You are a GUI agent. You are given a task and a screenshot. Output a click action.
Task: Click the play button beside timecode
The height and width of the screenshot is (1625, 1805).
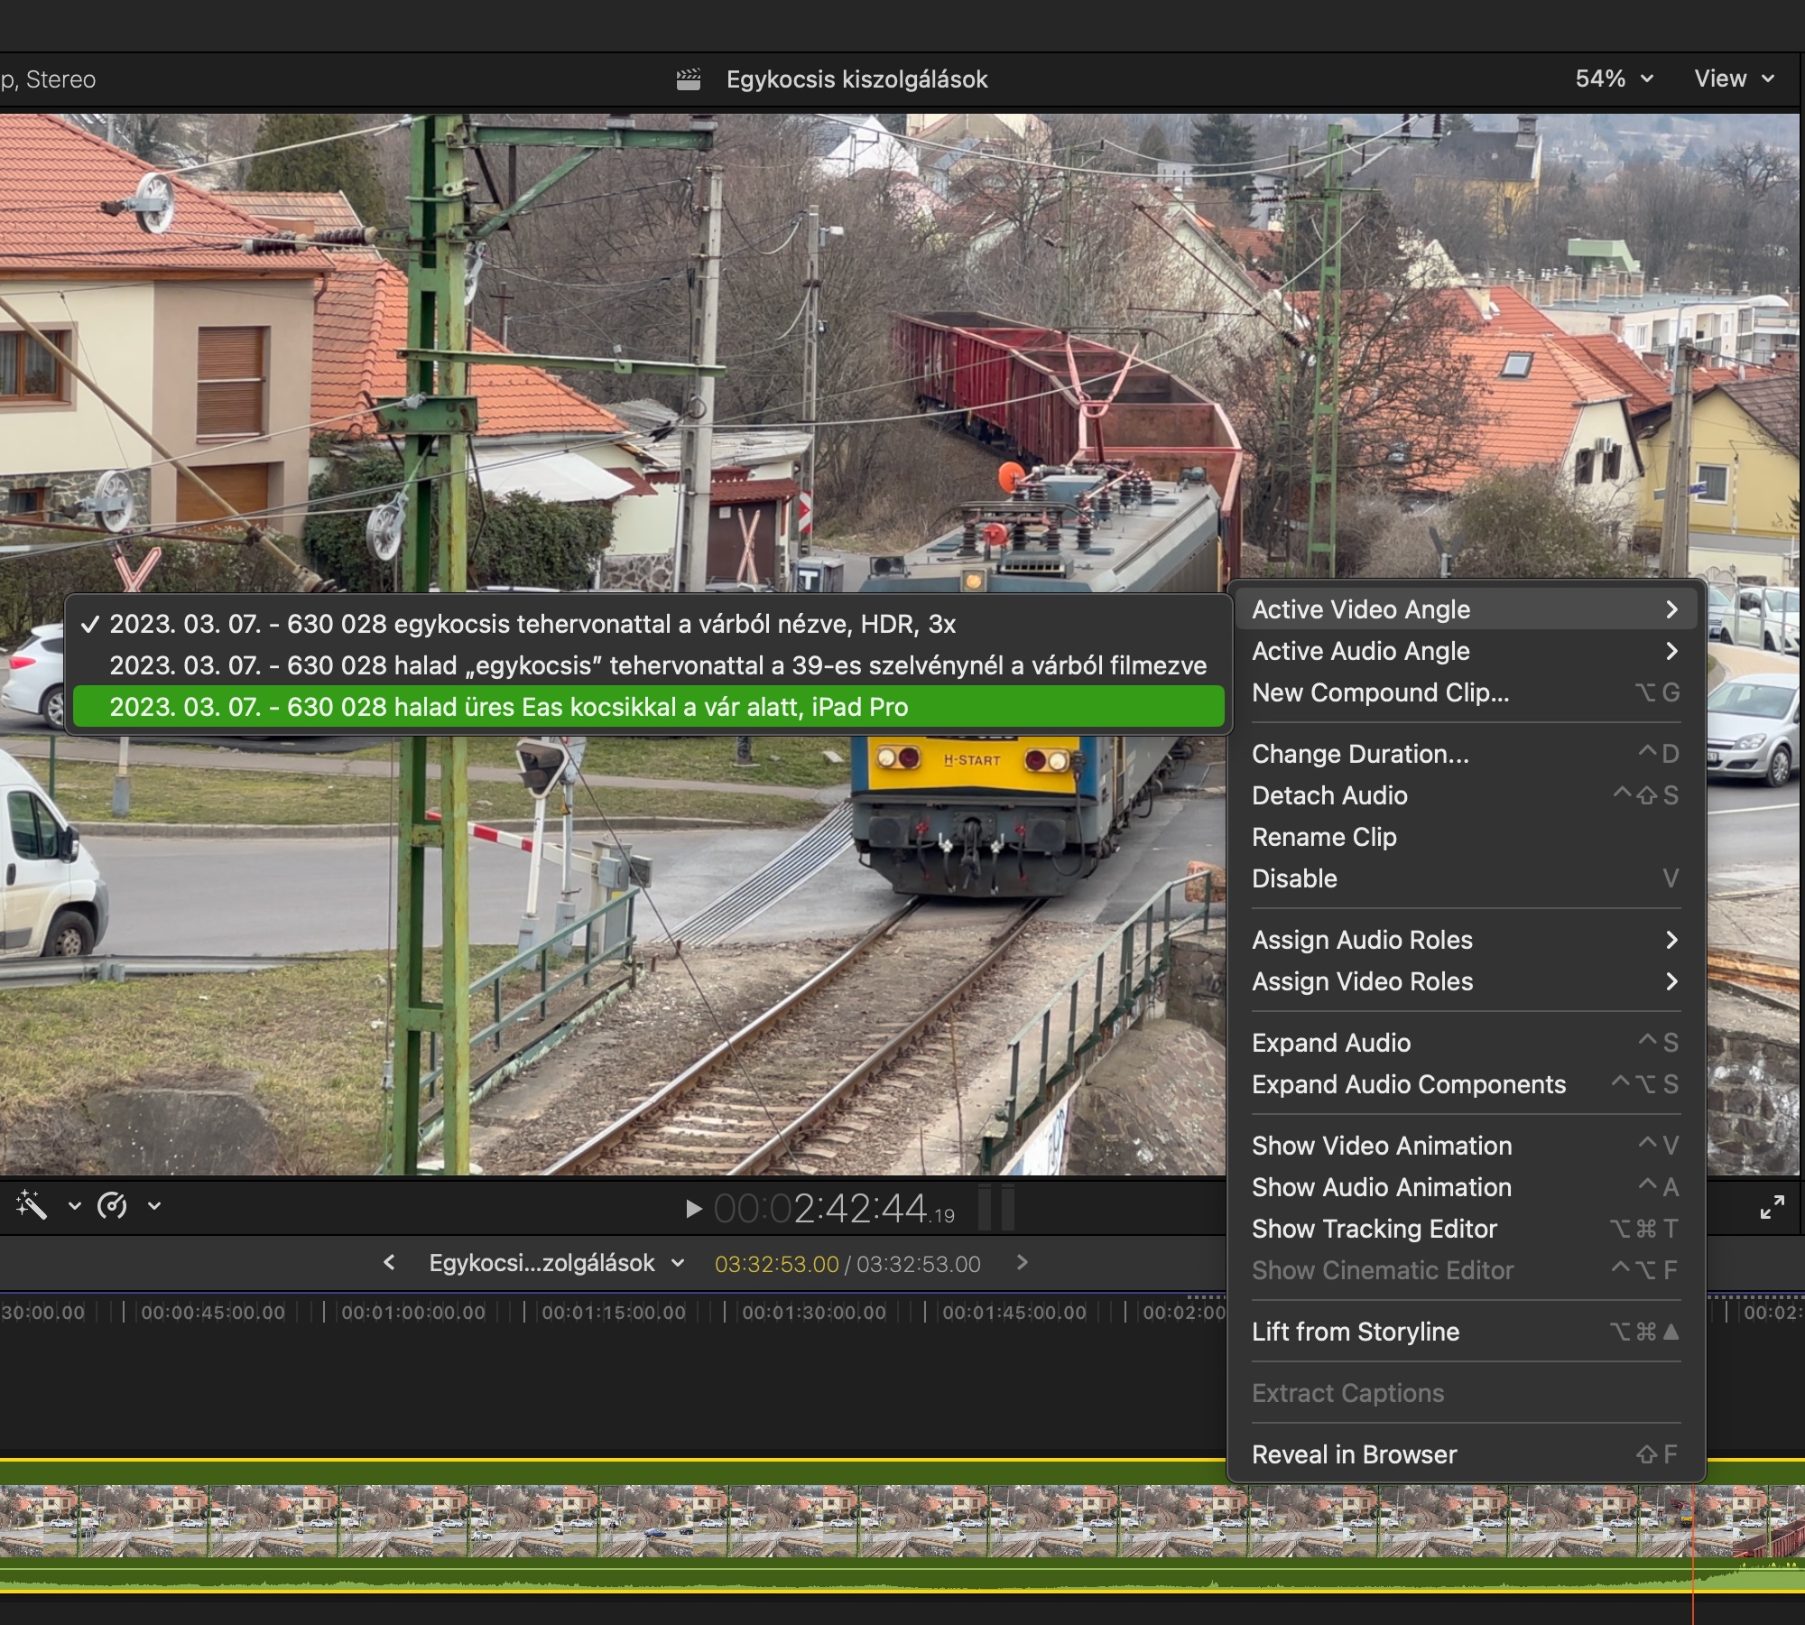pos(693,1209)
